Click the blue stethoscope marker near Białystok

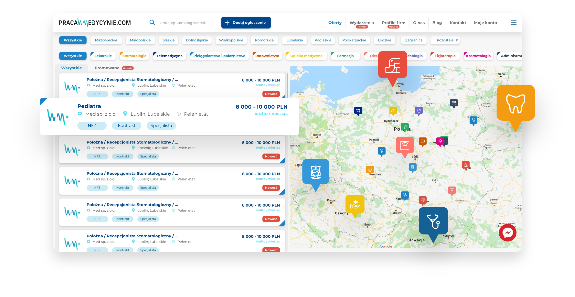(473, 120)
